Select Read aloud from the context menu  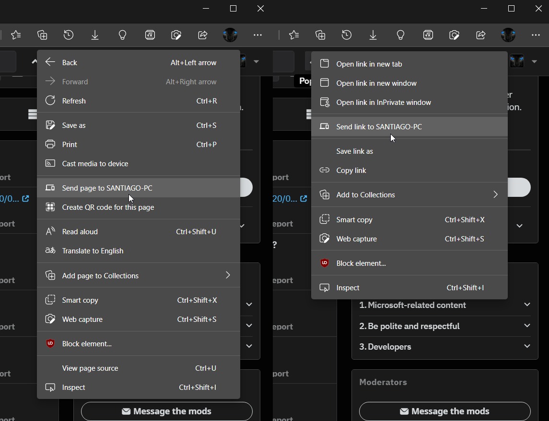coord(80,232)
